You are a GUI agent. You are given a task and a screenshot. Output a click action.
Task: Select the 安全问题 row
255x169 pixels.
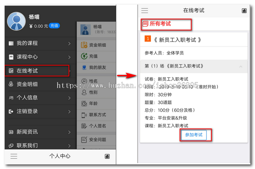(96, 140)
